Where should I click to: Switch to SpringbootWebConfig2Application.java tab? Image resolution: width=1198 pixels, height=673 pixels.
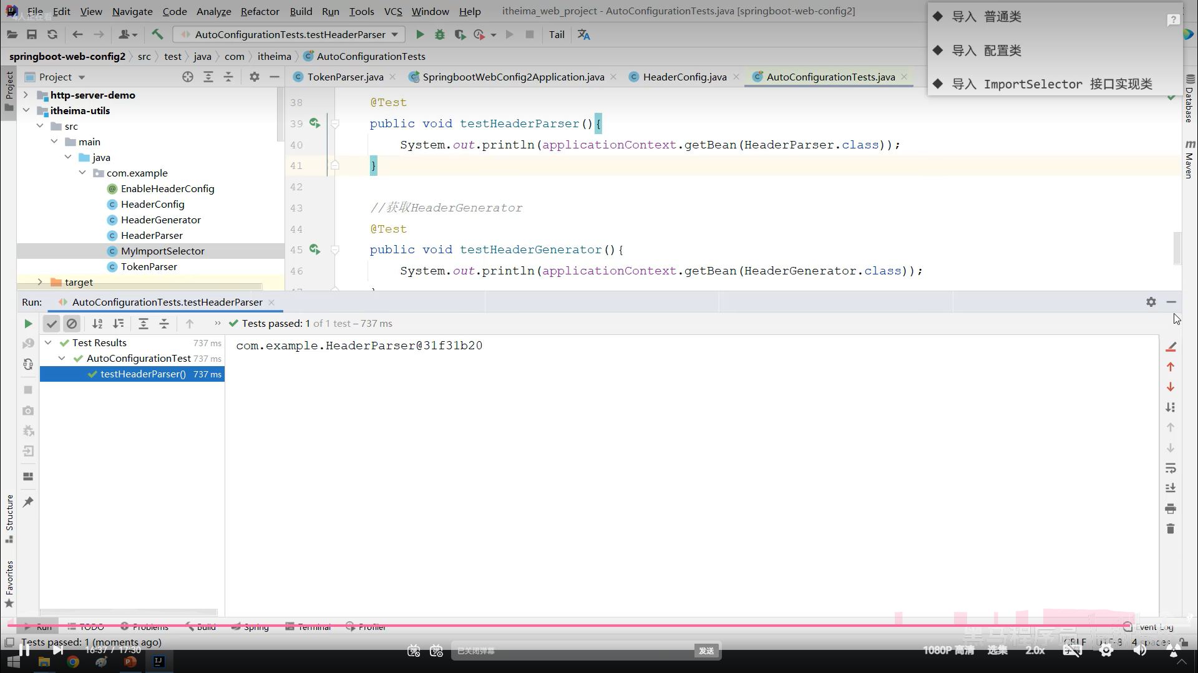513,77
